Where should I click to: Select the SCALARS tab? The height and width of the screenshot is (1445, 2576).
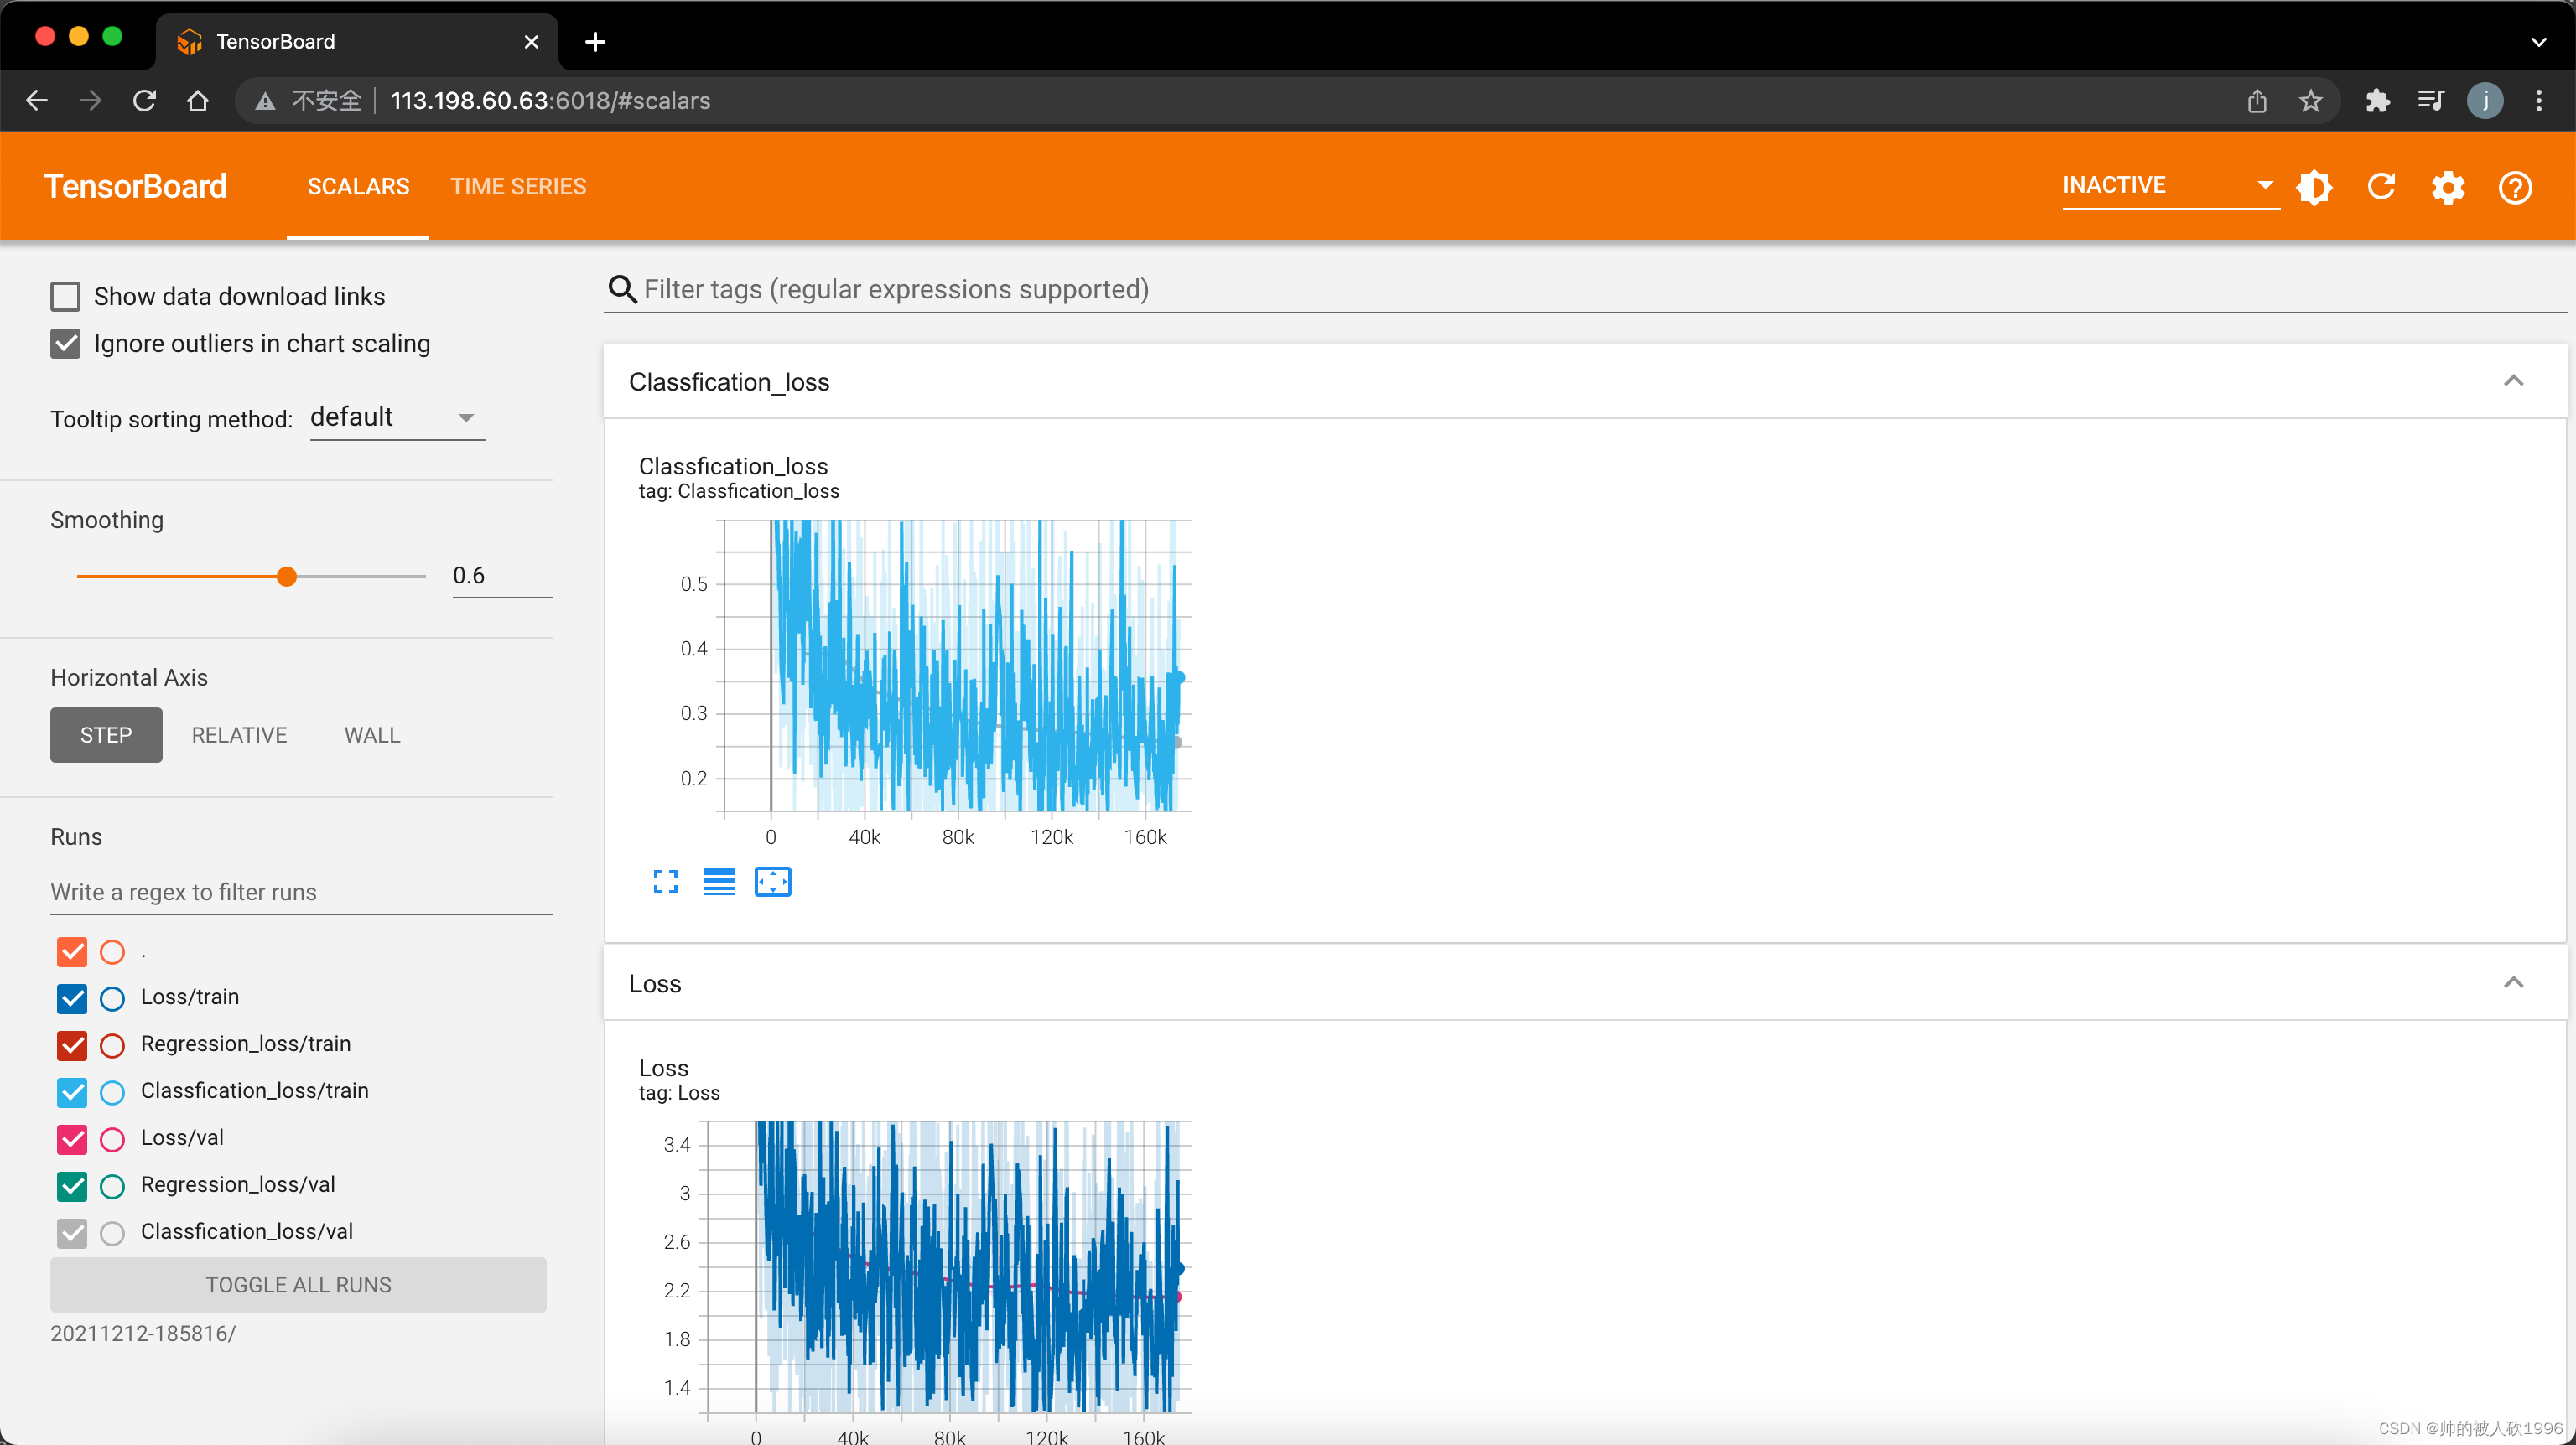356,184
